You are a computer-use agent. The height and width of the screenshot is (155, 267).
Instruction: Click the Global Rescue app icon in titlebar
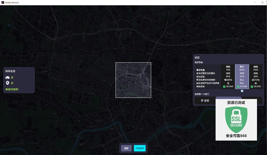[3, 2]
